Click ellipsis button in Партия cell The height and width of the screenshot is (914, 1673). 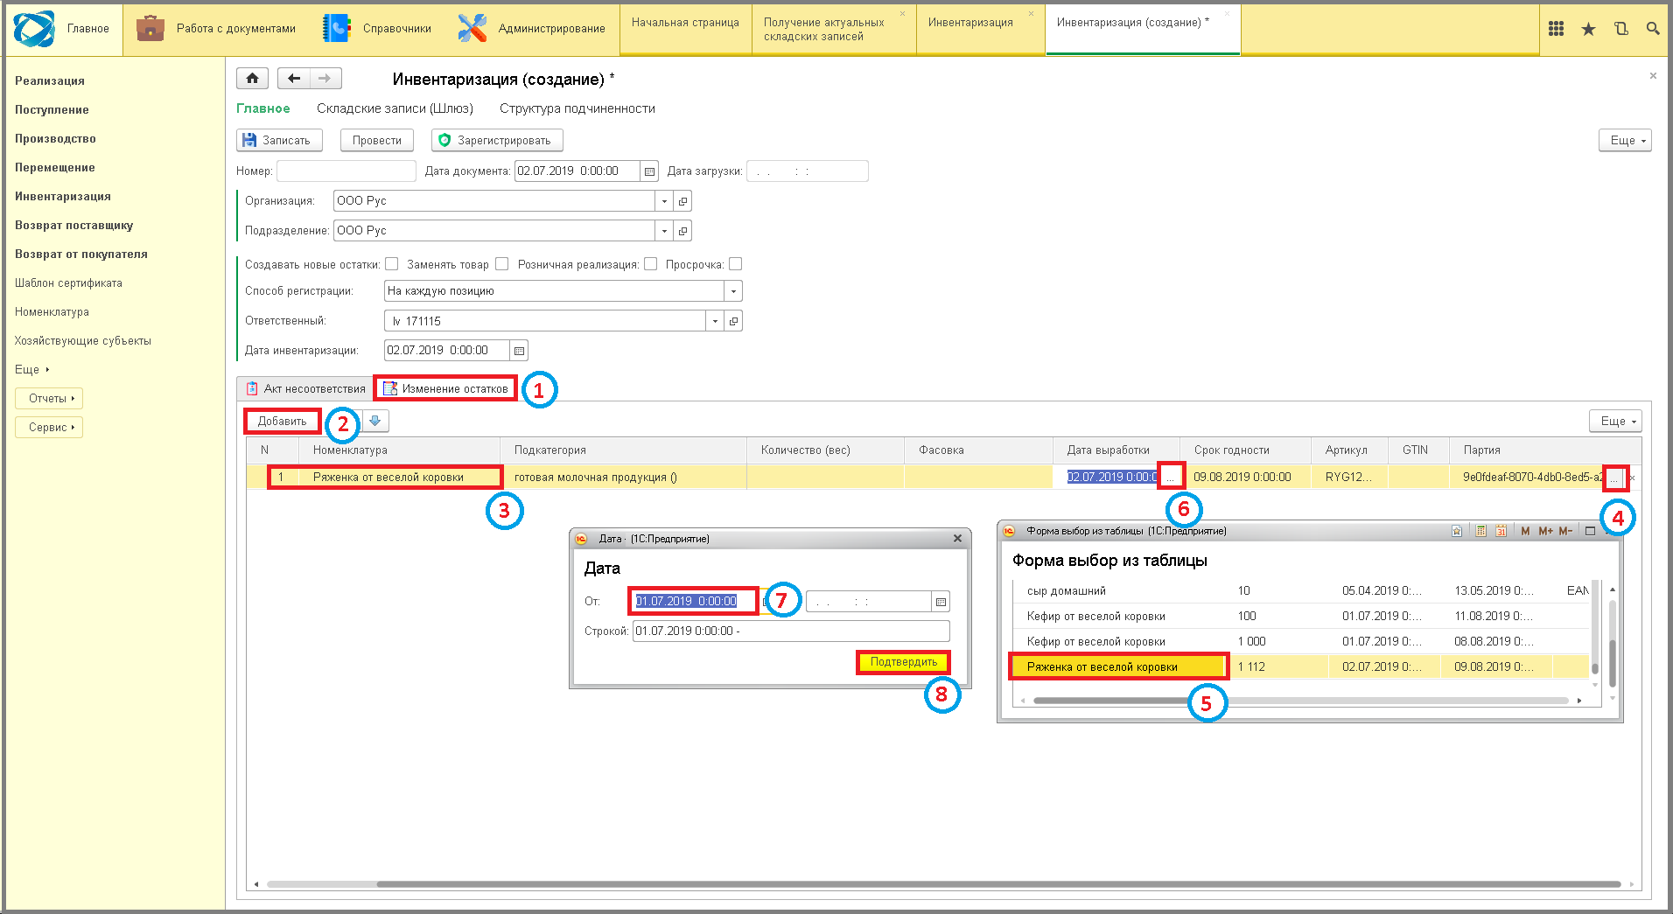pos(1615,478)
